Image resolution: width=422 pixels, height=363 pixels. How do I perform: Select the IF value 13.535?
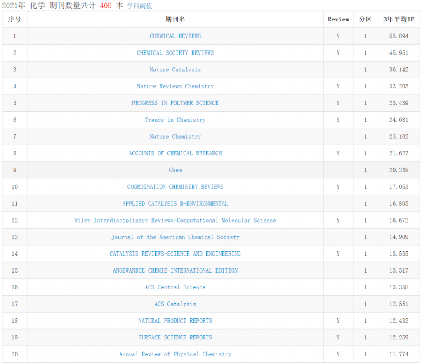click(x=398, y=254)
